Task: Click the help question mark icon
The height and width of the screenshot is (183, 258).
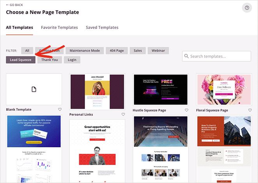Action: click(246, 8)
